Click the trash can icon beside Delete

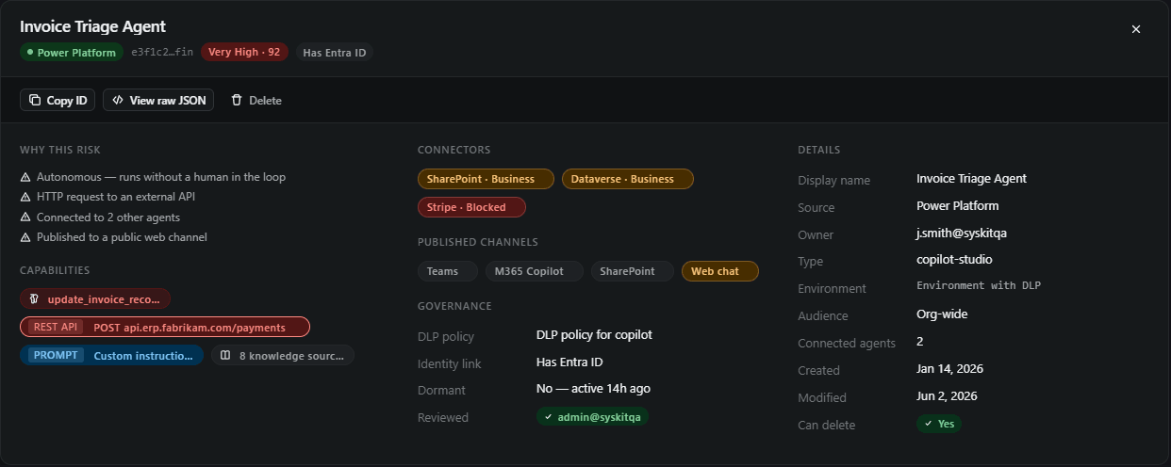click(237, 100)
